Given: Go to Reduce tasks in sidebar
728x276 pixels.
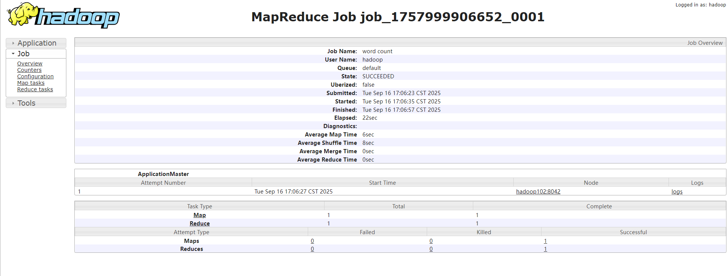Looking at the screenshot, I should pyautogui.click(x=35, y=89).
